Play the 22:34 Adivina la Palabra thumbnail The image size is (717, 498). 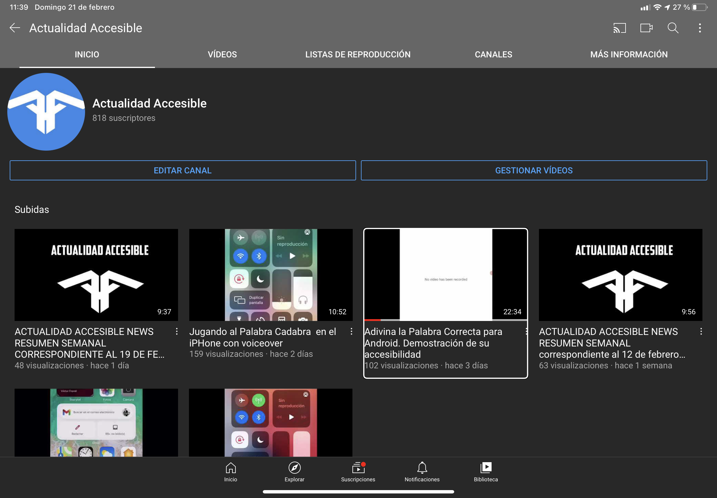tap(446, 275)
